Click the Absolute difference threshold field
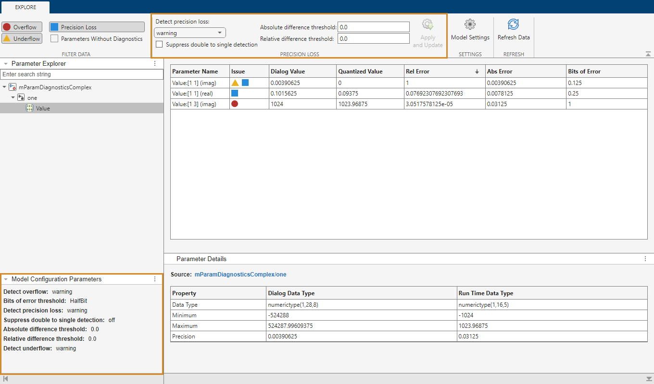The width and height of the screenshot is (654, 384). tap(374, 27)
